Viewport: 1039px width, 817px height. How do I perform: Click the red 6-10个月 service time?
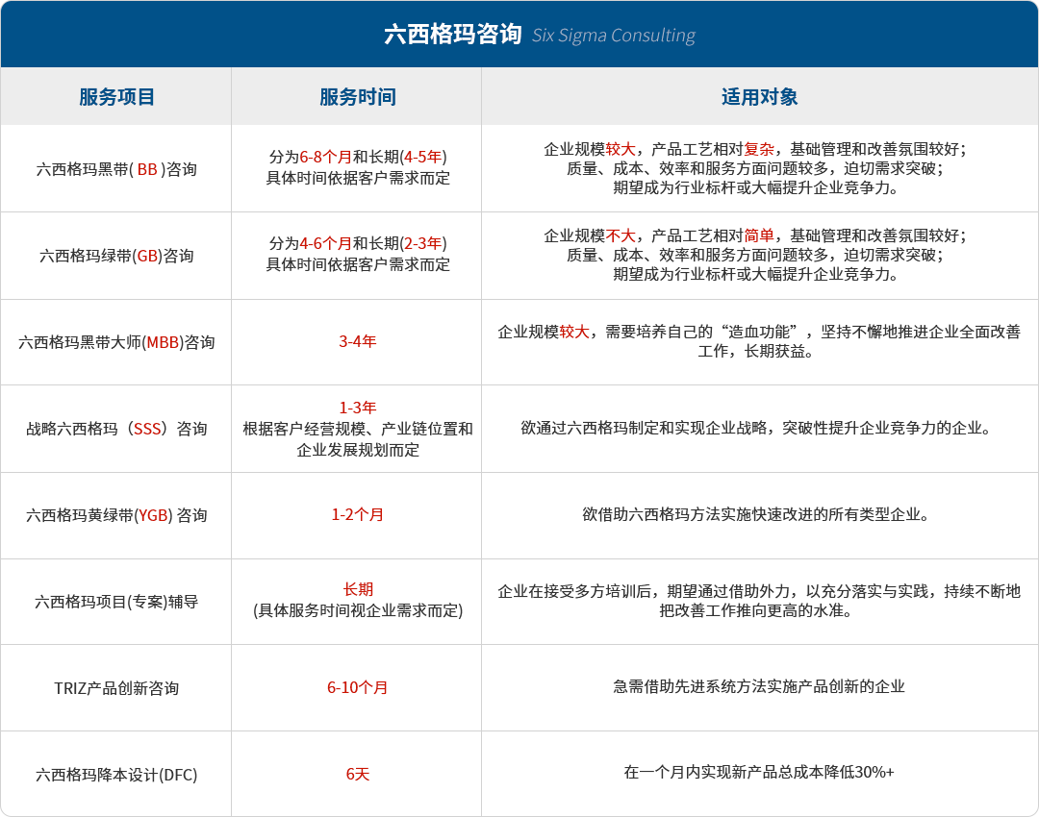(357, 688)
